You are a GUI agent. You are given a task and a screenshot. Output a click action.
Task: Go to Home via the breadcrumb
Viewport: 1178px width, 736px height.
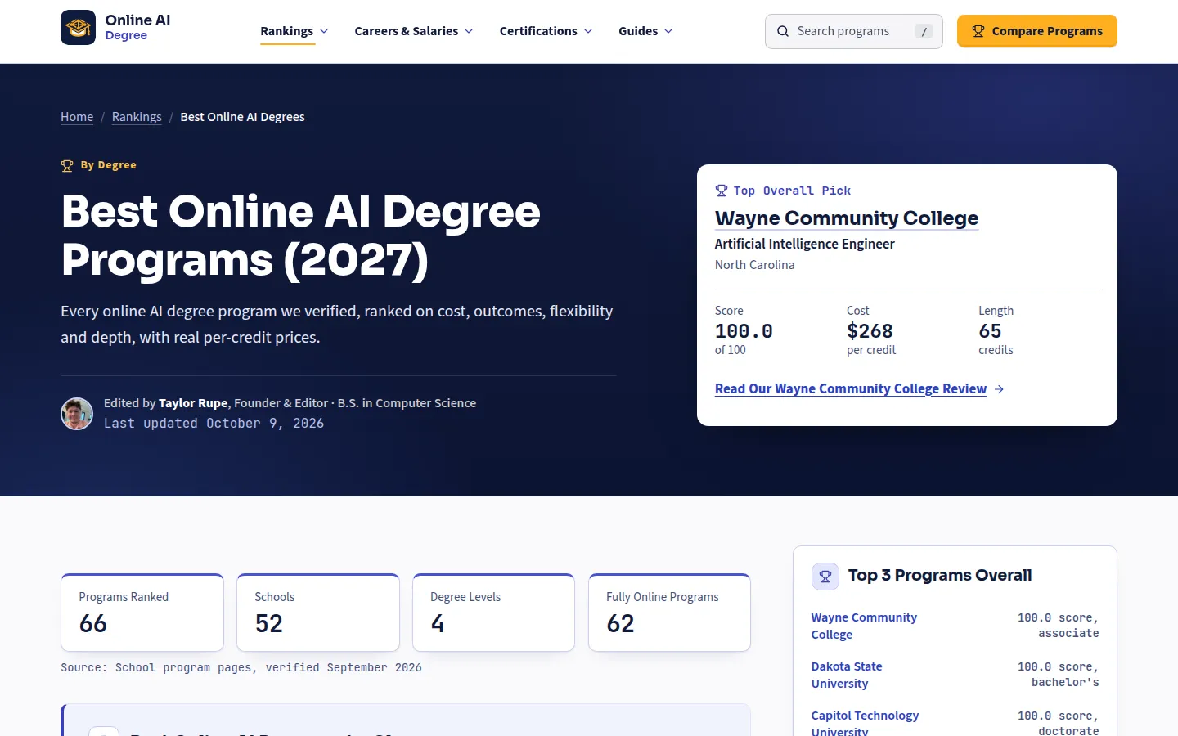(x=77, y=117)
